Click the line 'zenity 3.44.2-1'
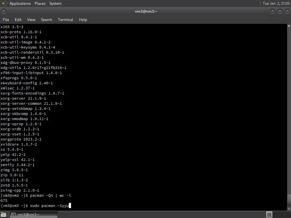The image size is (291, 218). tap(18, 165)
